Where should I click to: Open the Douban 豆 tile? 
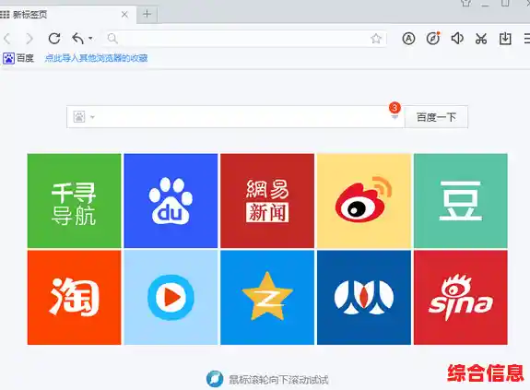tap(460, 201)
